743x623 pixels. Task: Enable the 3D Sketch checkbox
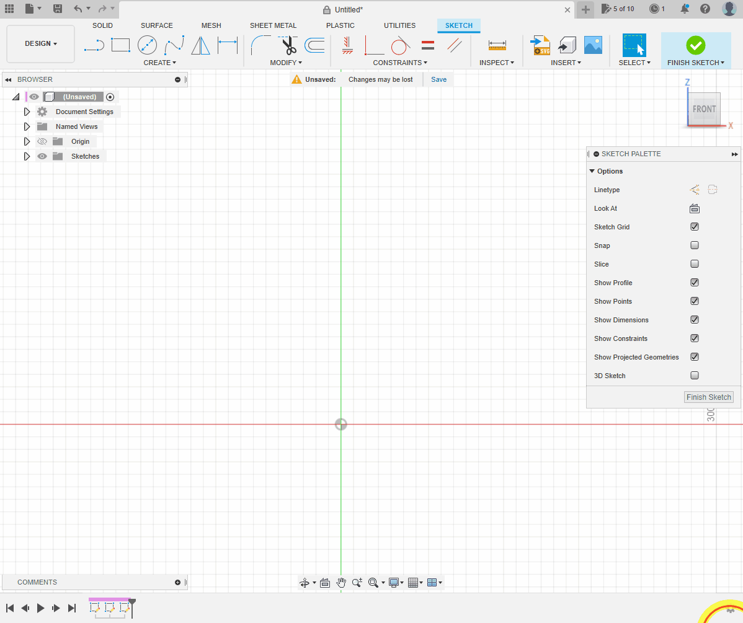[x=695, y=376]
